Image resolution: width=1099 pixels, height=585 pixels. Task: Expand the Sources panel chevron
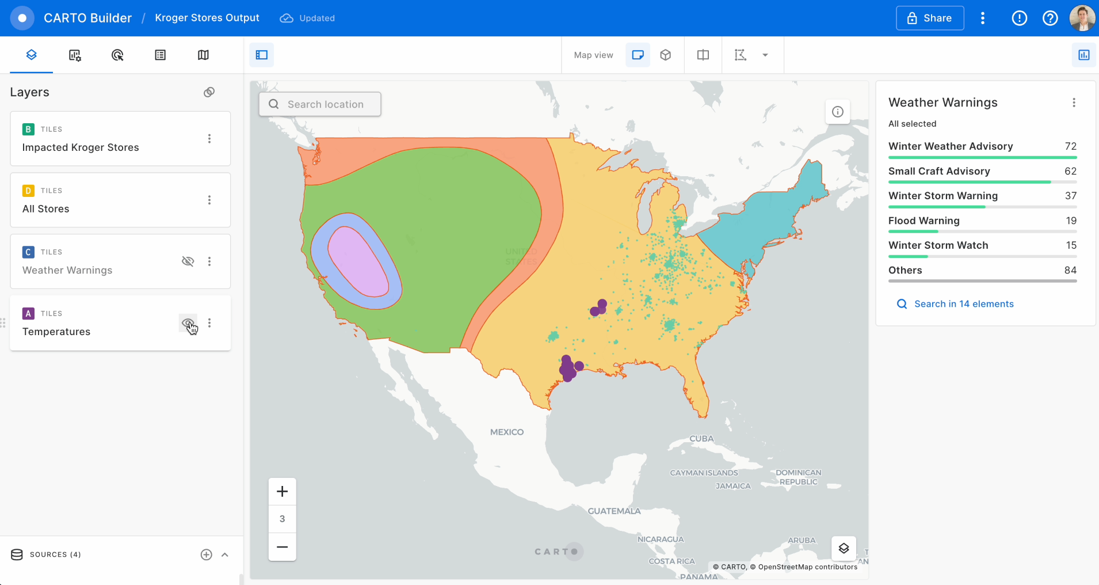[225, 554]
